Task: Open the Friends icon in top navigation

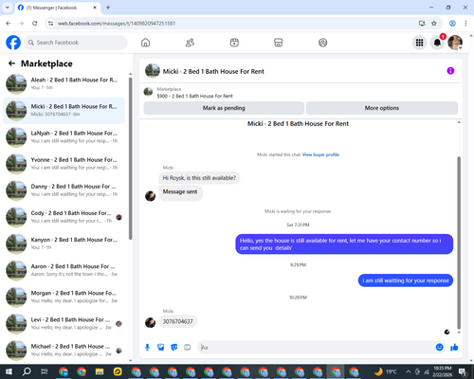Action: 190,43
